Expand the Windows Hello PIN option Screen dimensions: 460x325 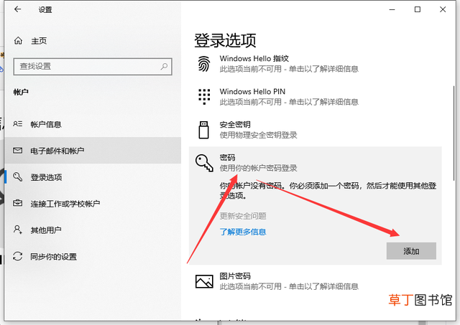pos(315,97)
